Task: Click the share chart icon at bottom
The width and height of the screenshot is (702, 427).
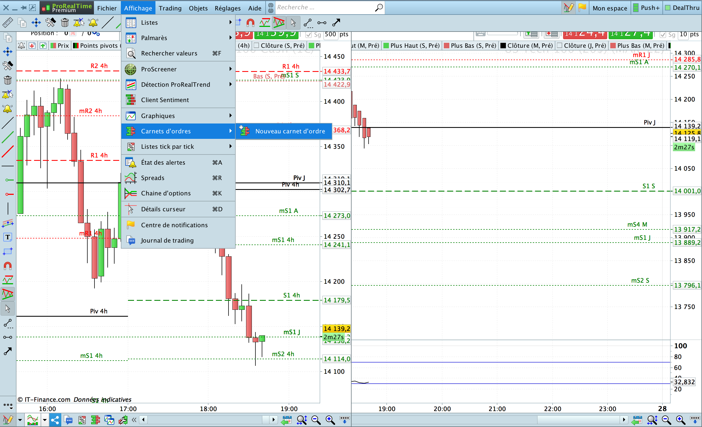Action: click(x=55, y=420)
